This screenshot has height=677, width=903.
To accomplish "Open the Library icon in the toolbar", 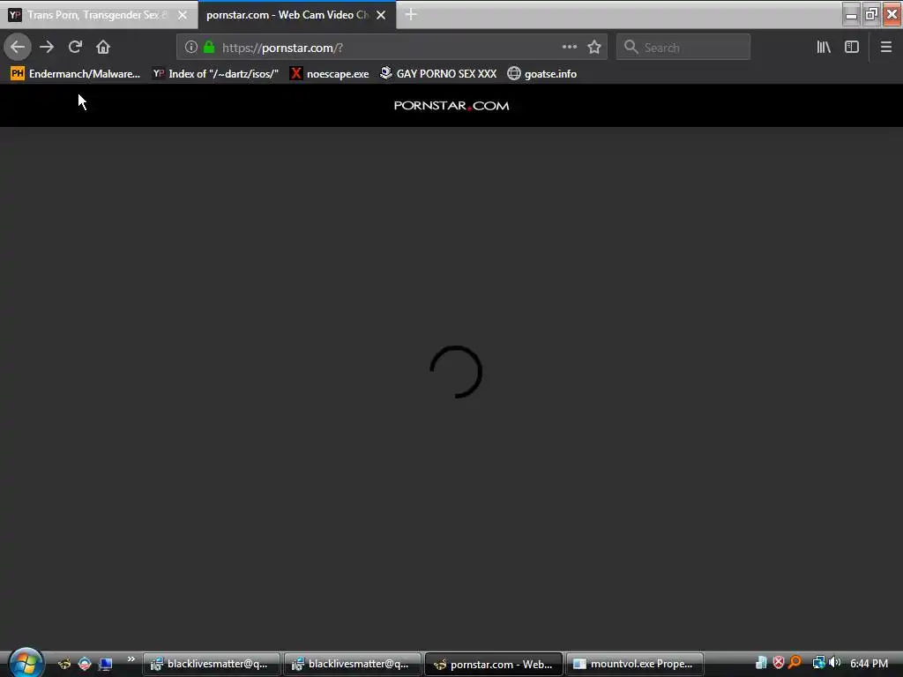I will 824,48.
